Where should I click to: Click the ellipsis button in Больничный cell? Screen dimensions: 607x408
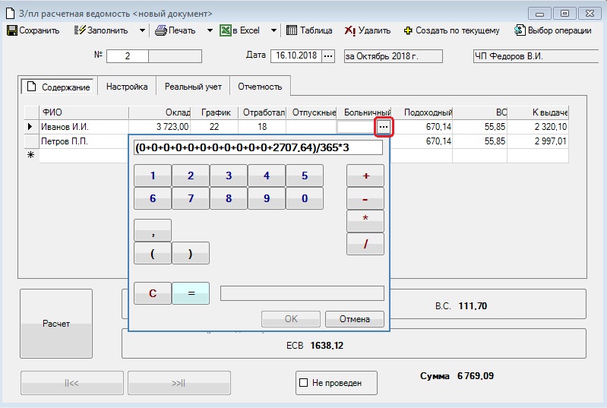coord(384,127)
